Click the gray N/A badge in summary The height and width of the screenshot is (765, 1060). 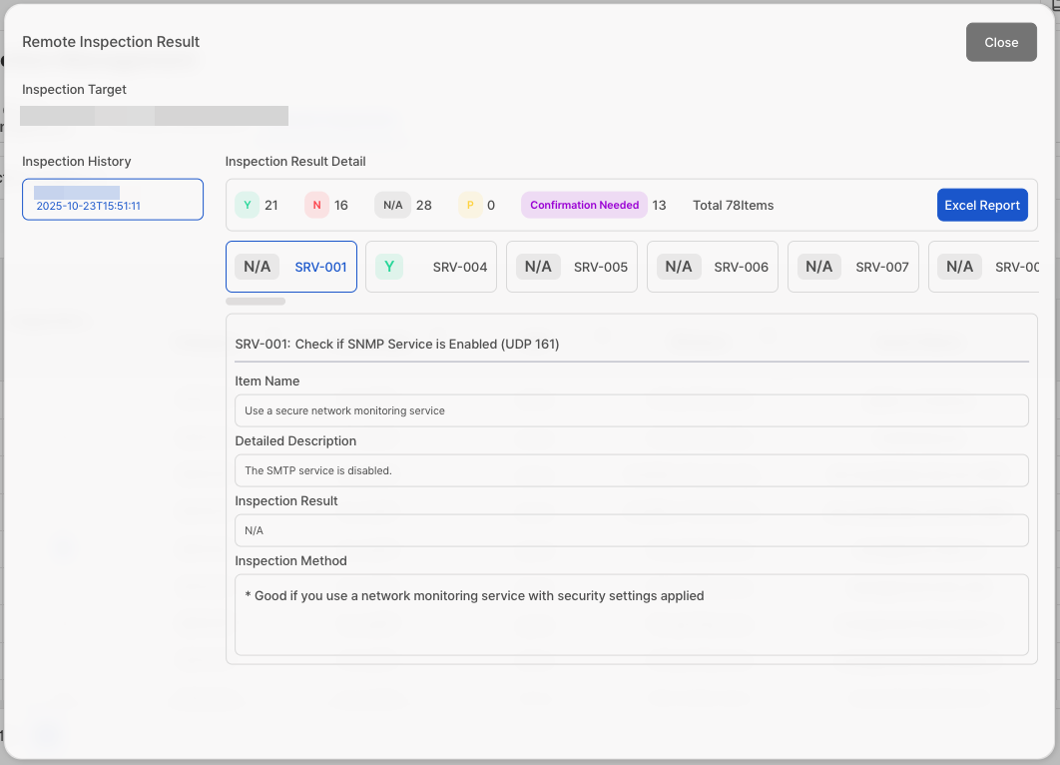pos(392,205)
